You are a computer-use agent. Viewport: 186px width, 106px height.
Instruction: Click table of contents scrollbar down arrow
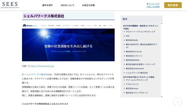pyautogui.click(x=162, y=97)
